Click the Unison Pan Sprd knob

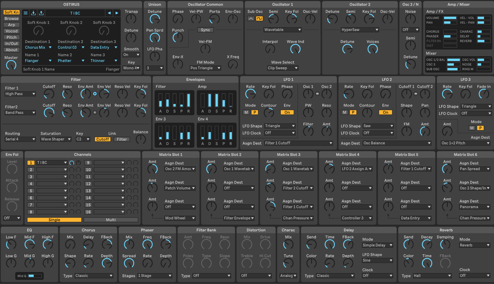[155, 38]
